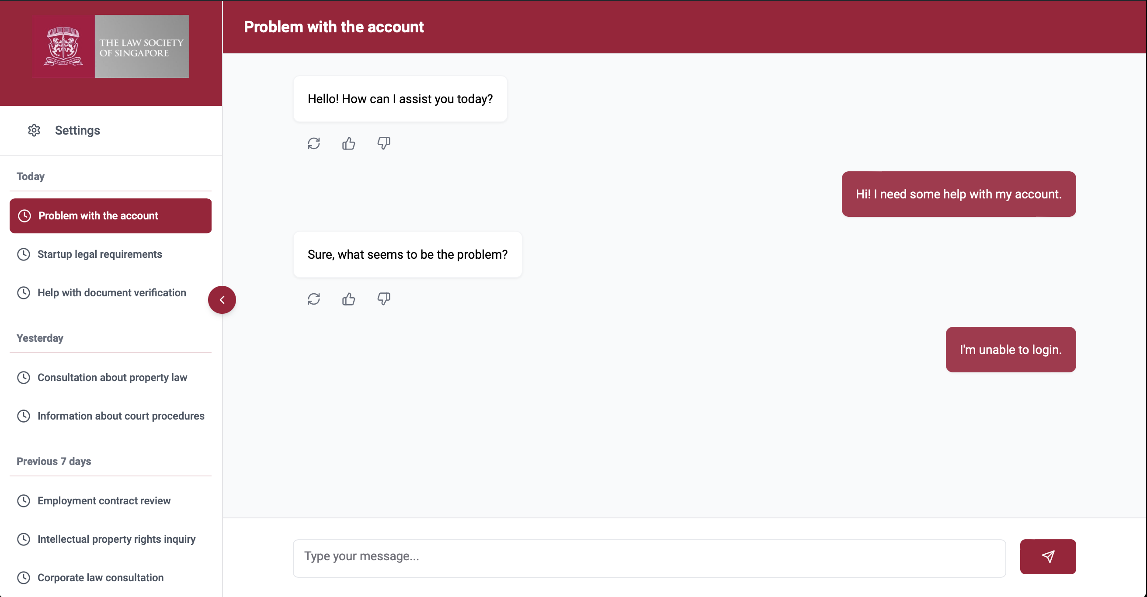Regenerate the second assistant response
This screenshot has width=1147, height=597.
pyautogui.click(x=314, y=299)
